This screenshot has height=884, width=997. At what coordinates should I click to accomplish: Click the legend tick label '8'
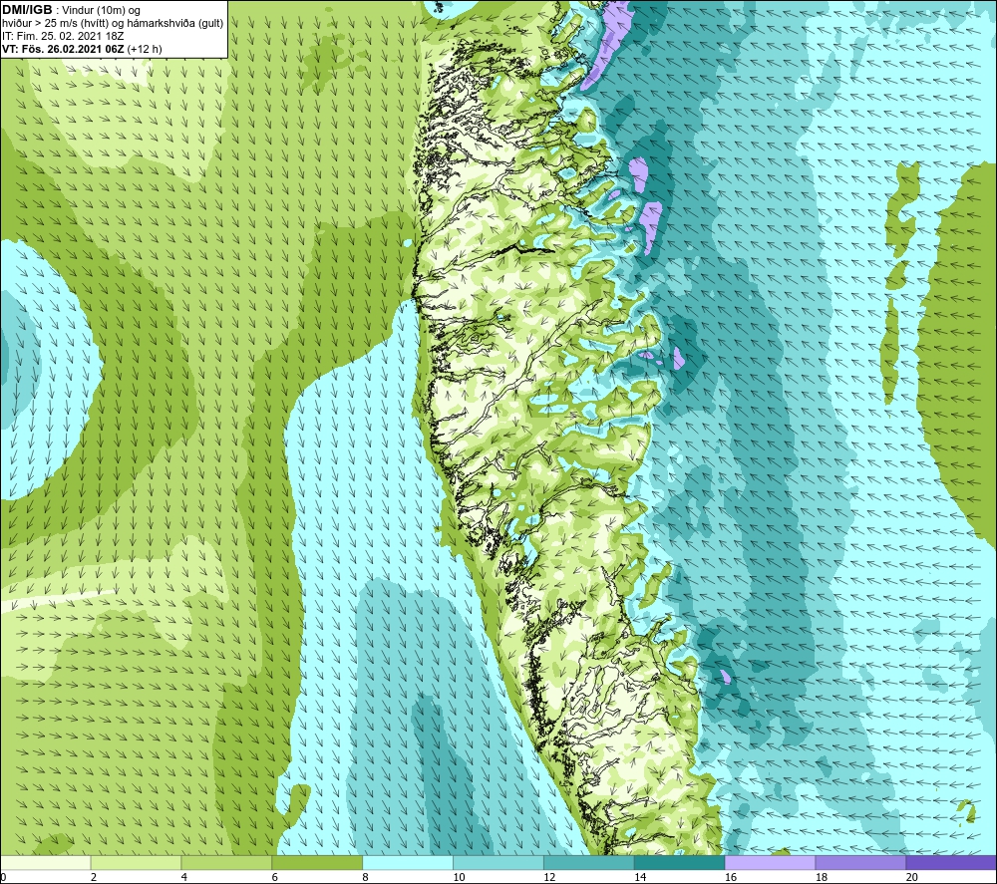pos(365,877)
